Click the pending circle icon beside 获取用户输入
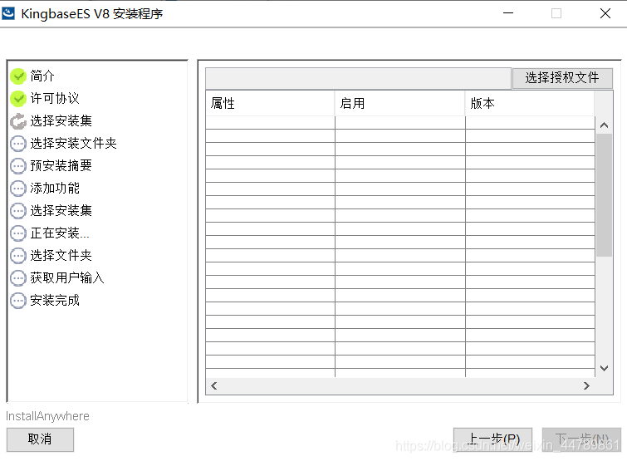 click(x=18, y=278)
